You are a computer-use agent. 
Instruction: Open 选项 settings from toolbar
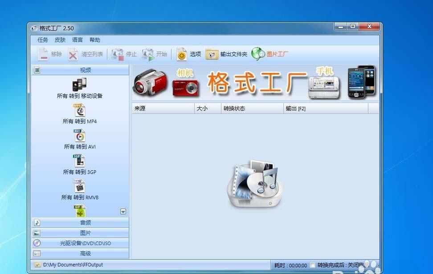coord(189,54)
